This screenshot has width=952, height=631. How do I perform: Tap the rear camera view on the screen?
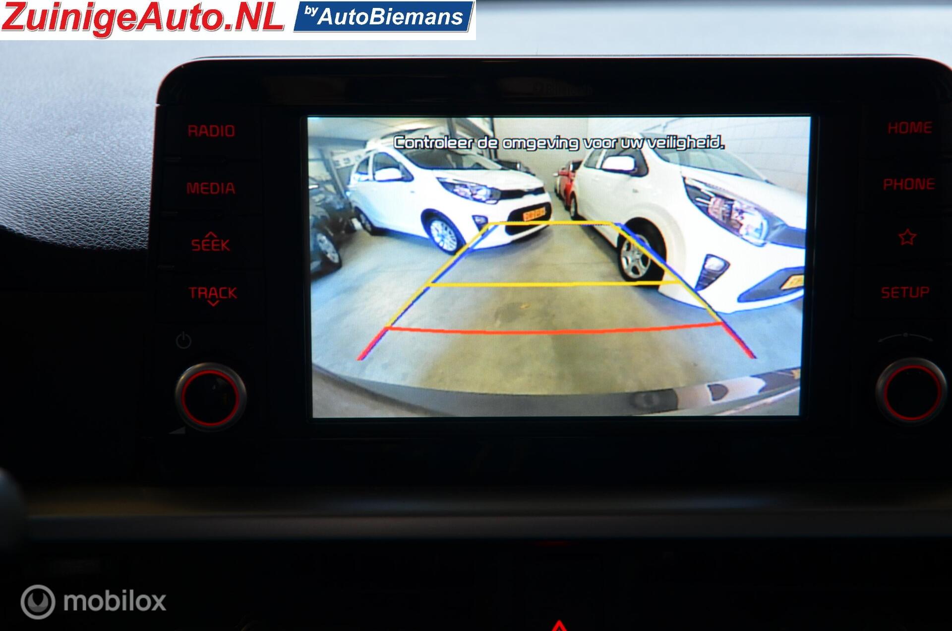(559, 266)
